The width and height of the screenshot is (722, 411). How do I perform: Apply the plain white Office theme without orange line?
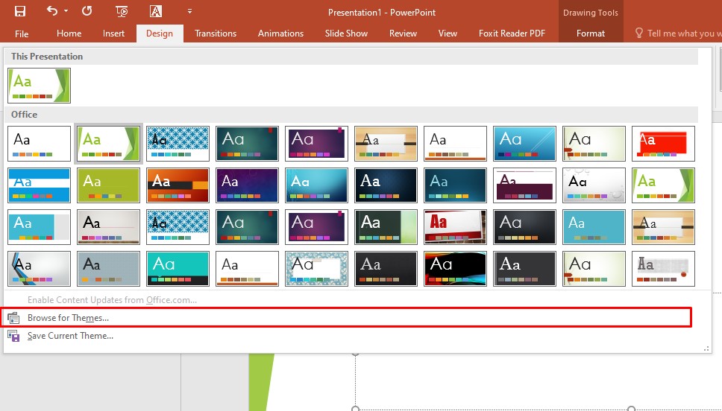pyautogui.click(x=39, y=144)
